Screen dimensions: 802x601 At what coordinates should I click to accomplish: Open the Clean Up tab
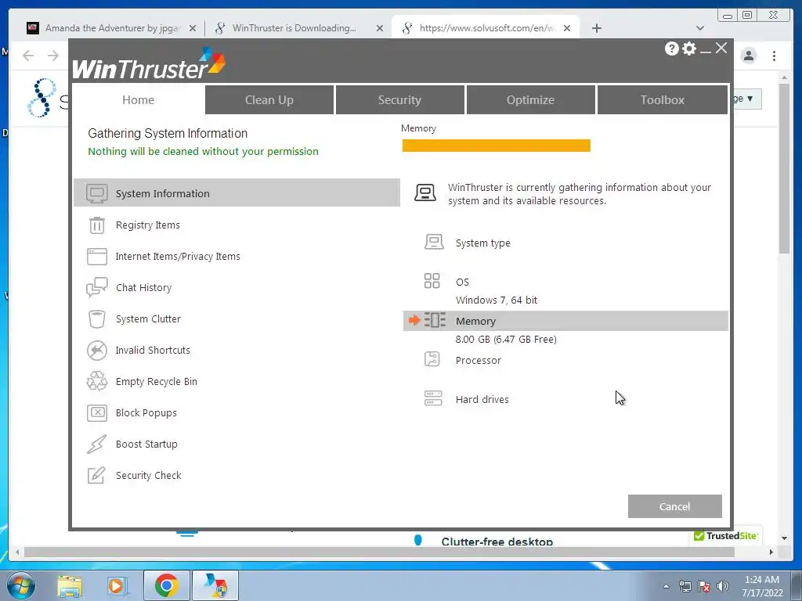(x=269, y=99)
